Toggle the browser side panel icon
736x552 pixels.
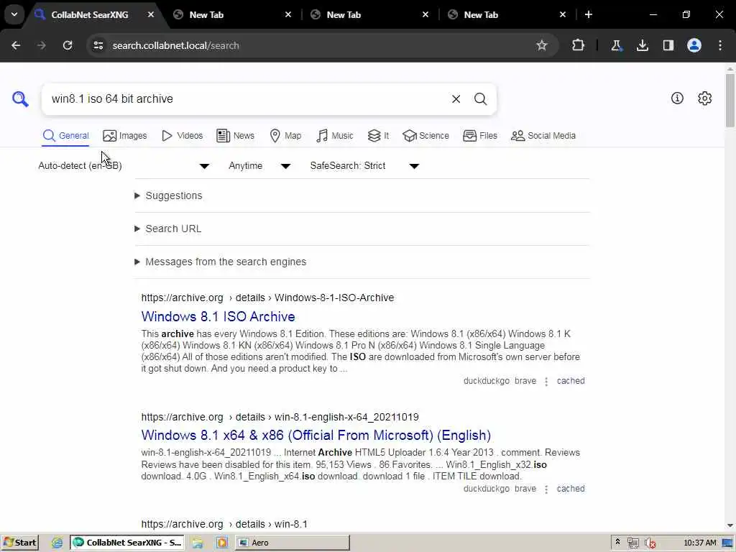[668, 45]
